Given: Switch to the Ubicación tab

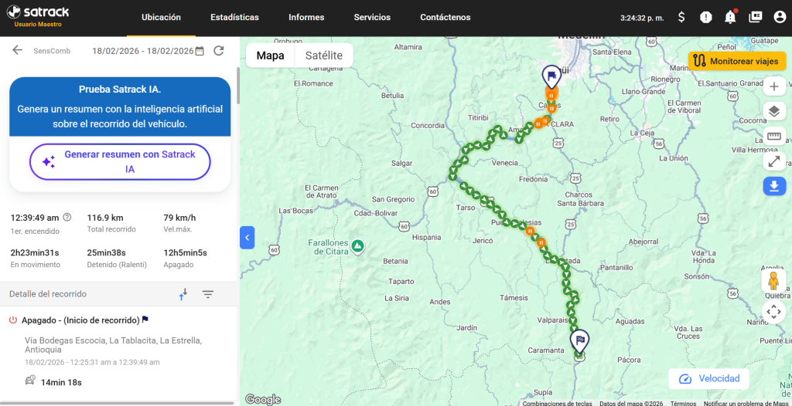Looking at the screenshot, I should tap(161, 17).
